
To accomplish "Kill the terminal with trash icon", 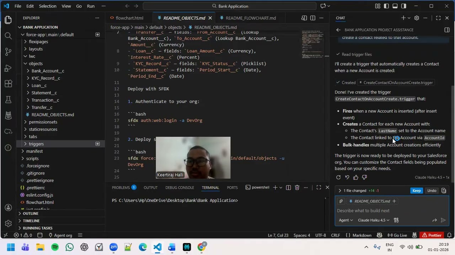I will point(297,187).
